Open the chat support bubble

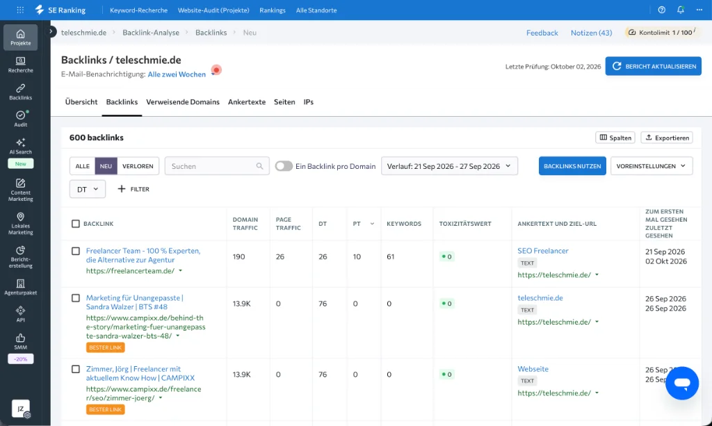pyautogui.click(x=681, y=384)
